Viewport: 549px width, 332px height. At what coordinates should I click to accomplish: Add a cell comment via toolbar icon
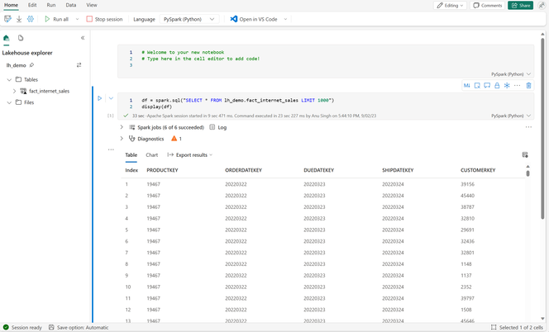click(x=487, y=85)
